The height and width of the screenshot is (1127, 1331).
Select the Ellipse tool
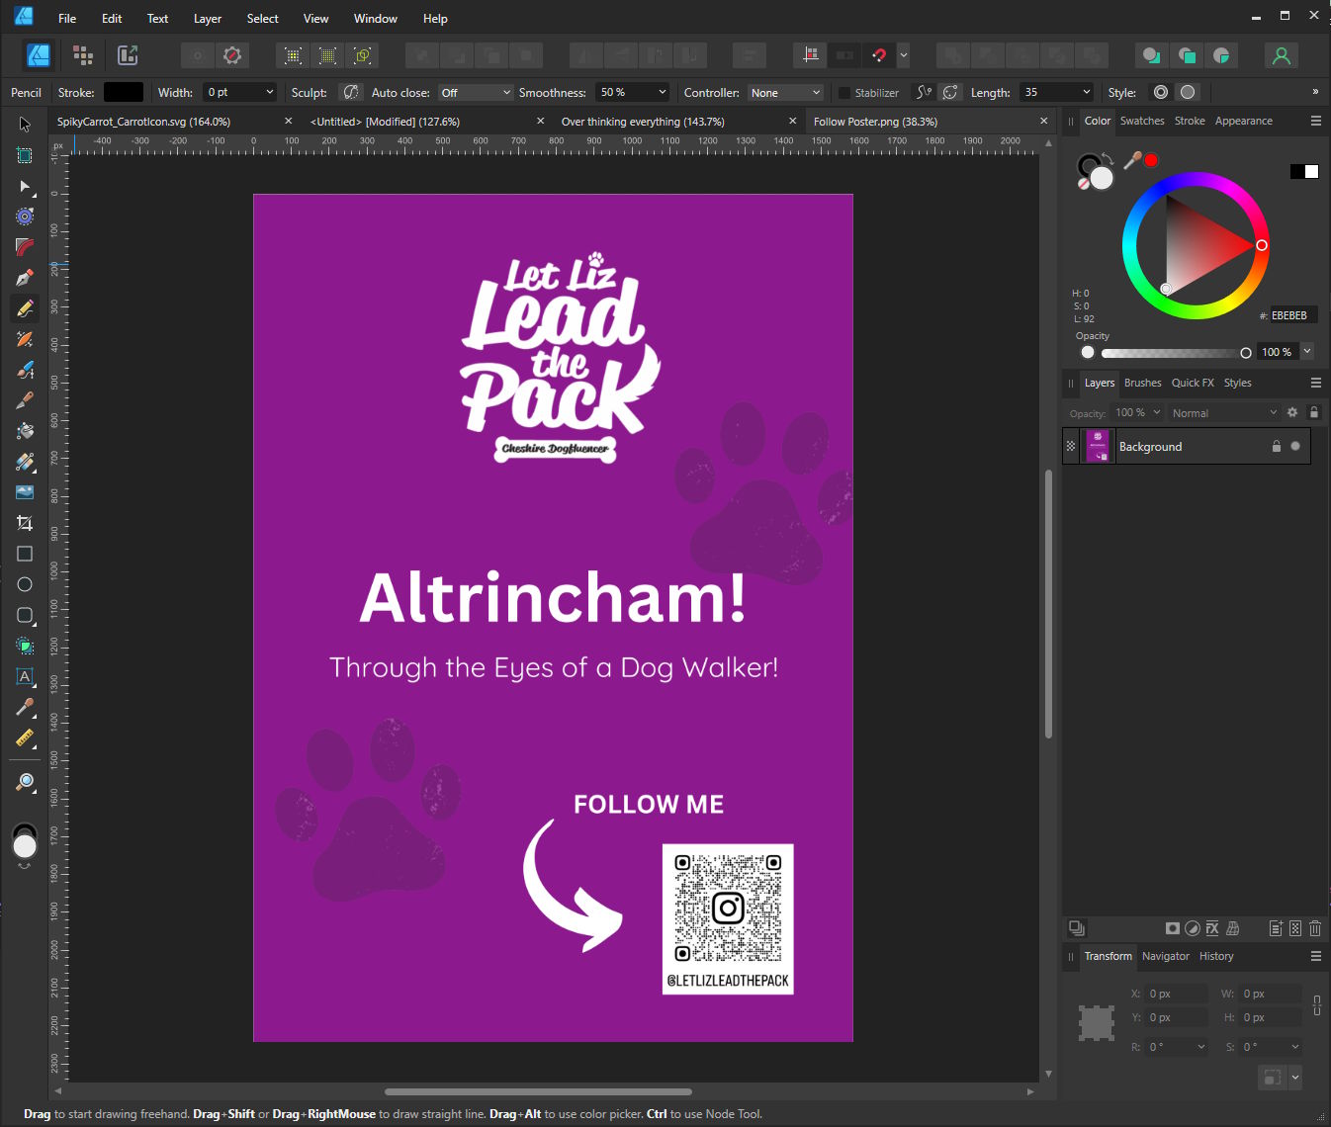click(x=25, y=584)
